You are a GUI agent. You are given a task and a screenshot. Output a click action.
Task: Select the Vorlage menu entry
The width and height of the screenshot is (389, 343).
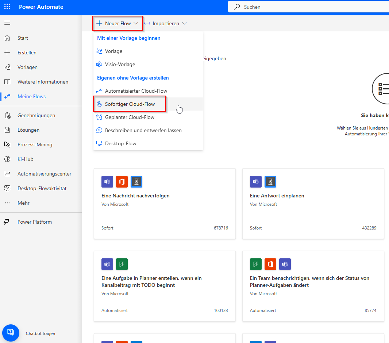(148, 51)
